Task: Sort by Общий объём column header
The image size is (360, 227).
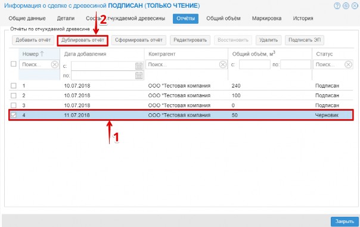Action: [x=253, y=54]
